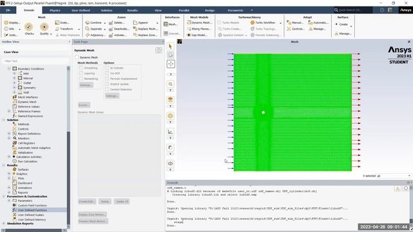The image size is (413, 232).
Task: Open the View ribbon tab
Action: point(158,10)
